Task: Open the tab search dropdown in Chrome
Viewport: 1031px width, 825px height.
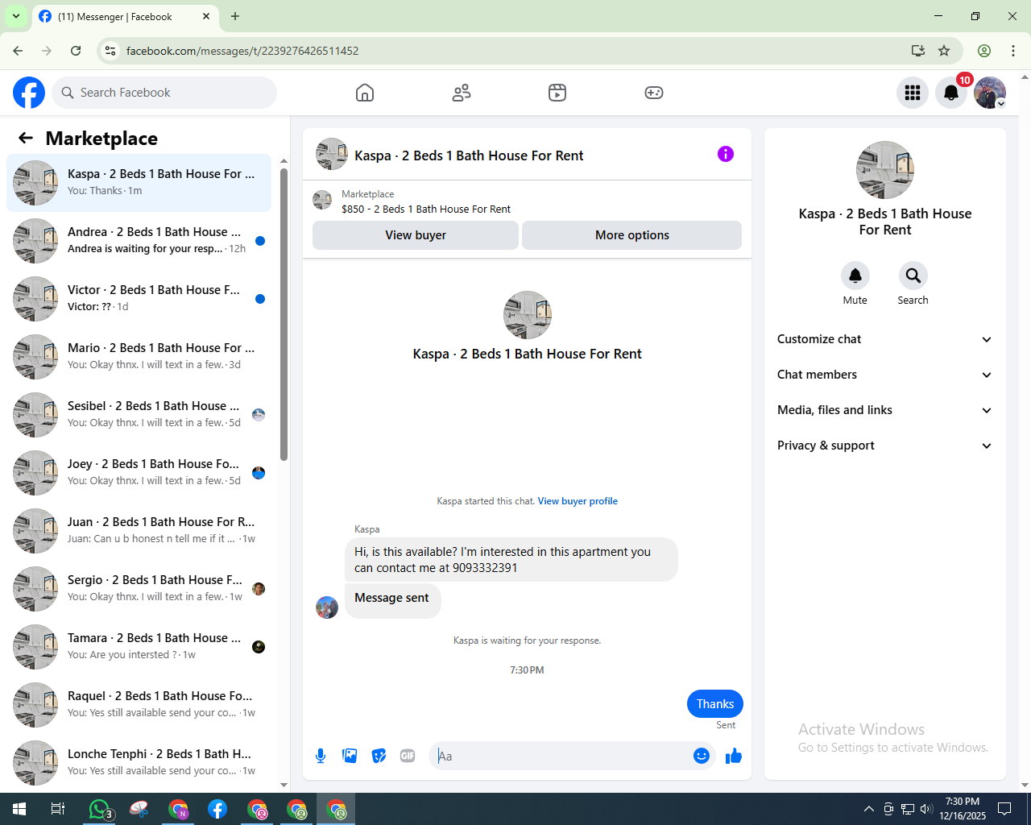Action: 16,16
